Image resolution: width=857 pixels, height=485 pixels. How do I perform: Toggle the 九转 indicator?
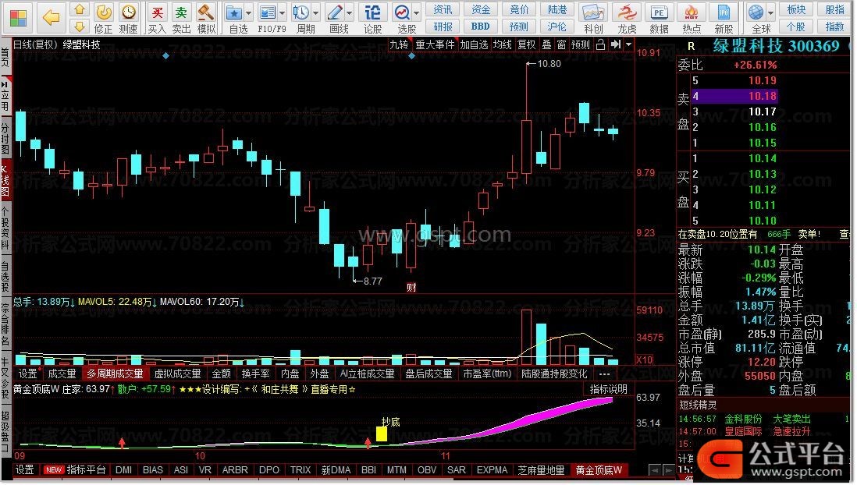pyautogui.click(x=399, y=44)
